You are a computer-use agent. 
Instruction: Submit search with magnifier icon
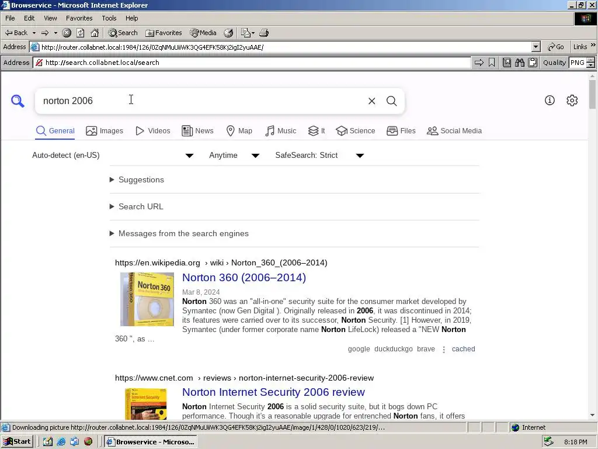tap(392, 101)
